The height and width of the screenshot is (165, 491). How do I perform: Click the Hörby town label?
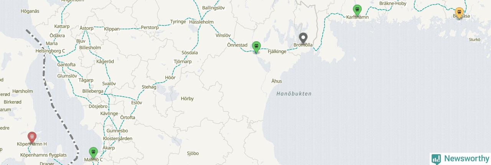[x=187, y=99]
